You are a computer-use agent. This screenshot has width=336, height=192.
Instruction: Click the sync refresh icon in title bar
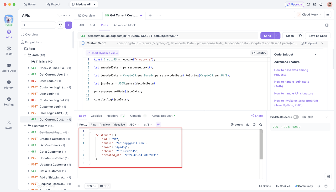(x=308, y=4)
